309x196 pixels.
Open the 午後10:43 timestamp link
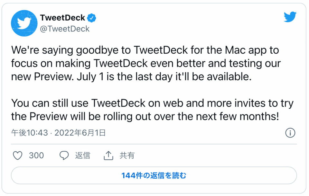tap(30, 133)
